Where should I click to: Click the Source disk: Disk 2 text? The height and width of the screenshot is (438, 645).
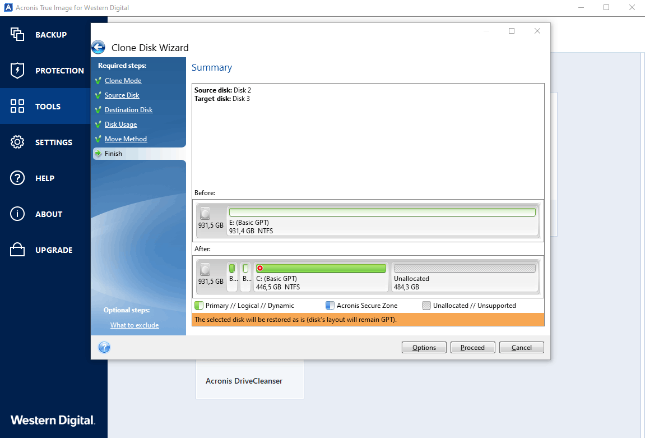tap(222, 90)
